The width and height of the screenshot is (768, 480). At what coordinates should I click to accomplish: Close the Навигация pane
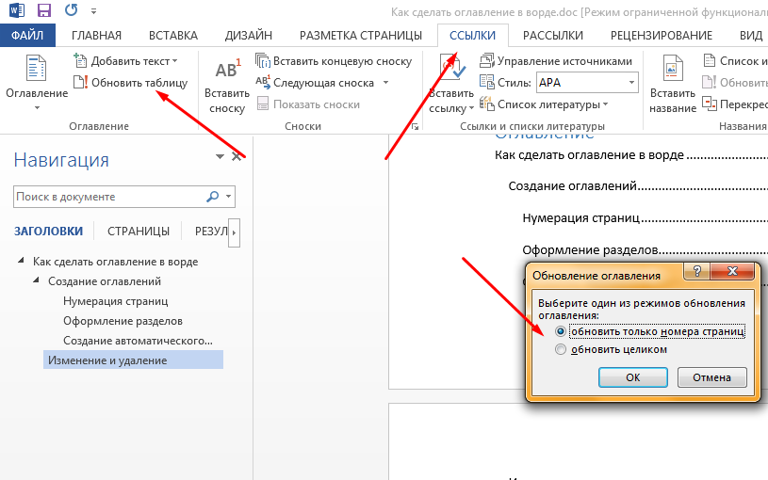pyautogui.click(x=237, y=156)
